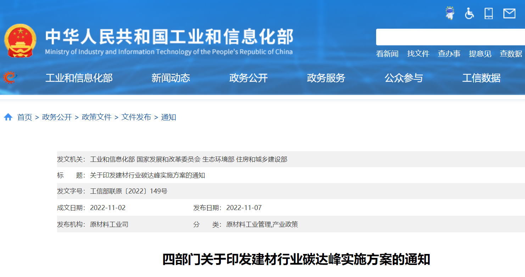Screen dimensions: 525x277
Task: Select 找文件 search option
Action: click(x=418, y=54)
